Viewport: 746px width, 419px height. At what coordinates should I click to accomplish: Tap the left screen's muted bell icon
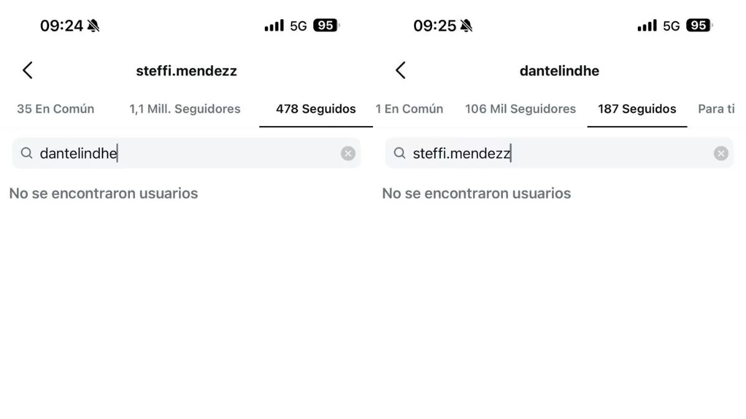point(93,26)
